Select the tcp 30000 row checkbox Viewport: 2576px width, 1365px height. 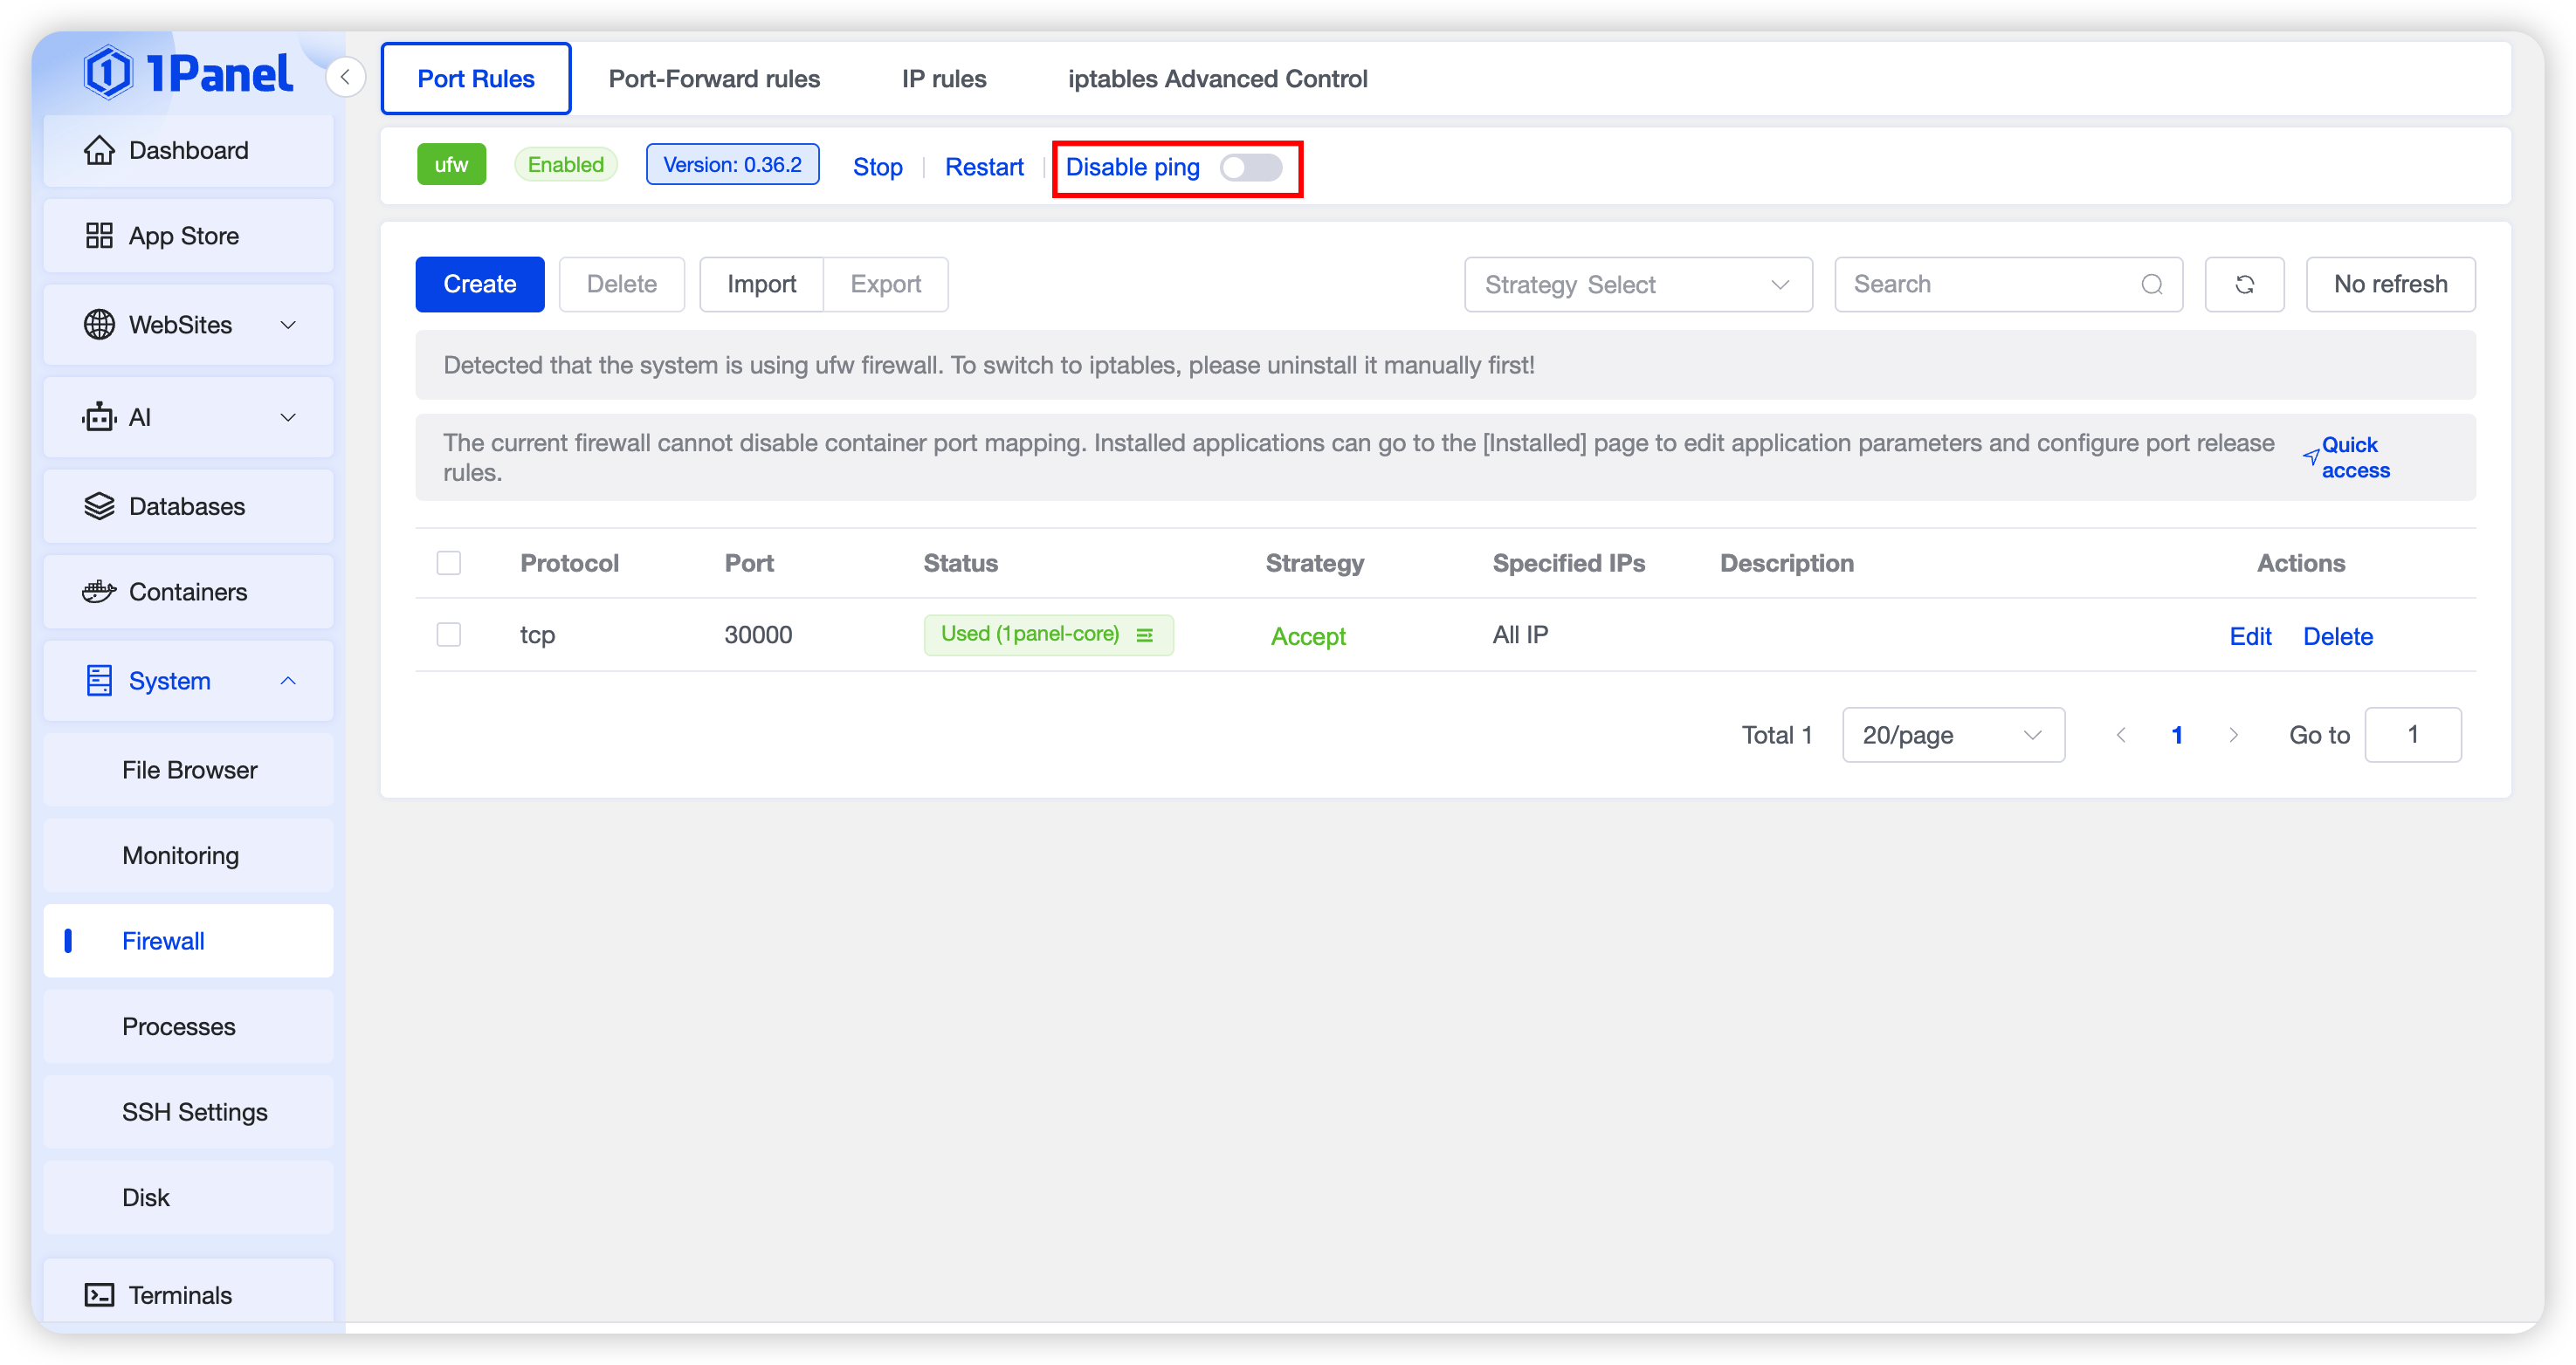449,634
